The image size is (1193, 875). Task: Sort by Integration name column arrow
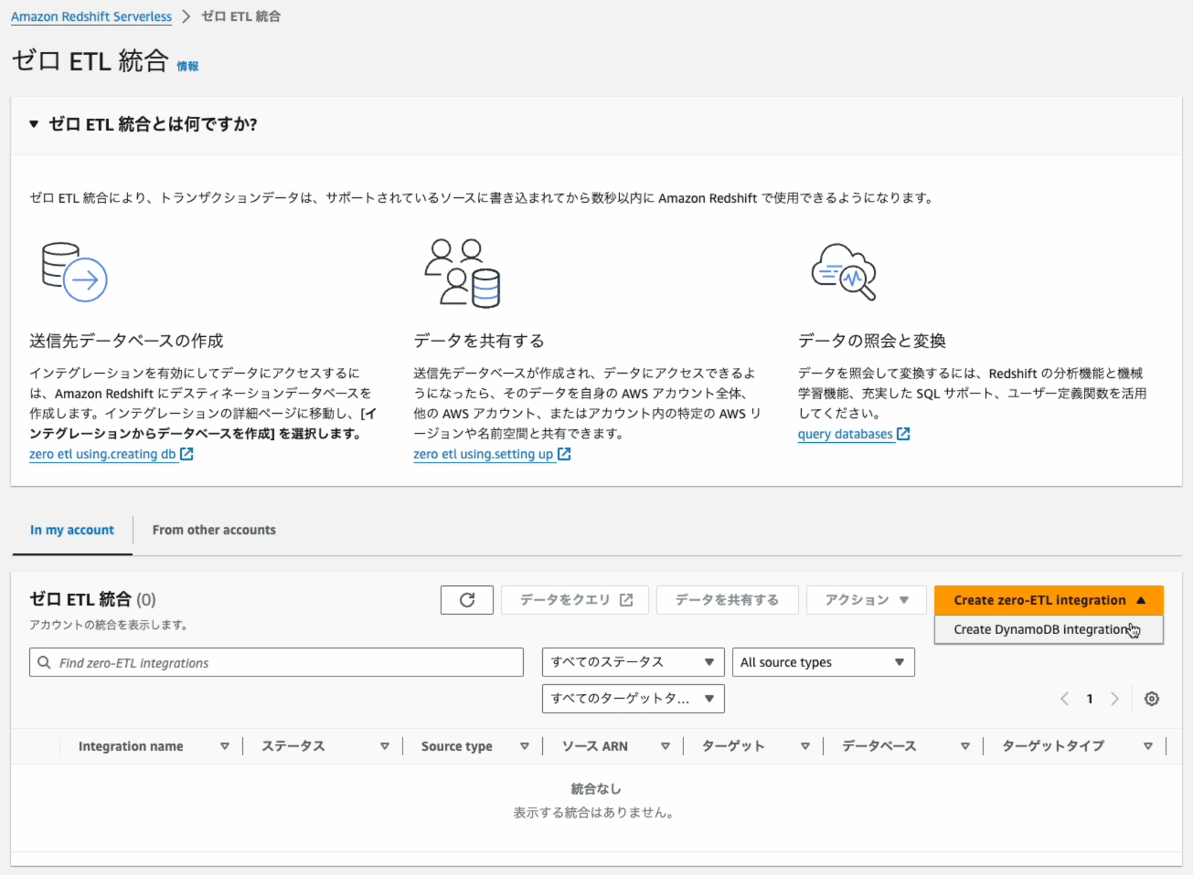coord(225,746)
